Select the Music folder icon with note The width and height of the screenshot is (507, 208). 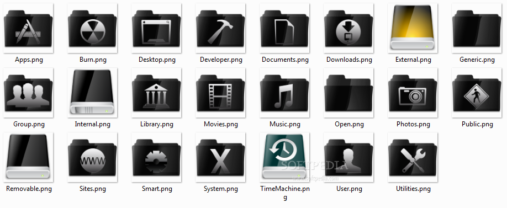tap(284, 93)
